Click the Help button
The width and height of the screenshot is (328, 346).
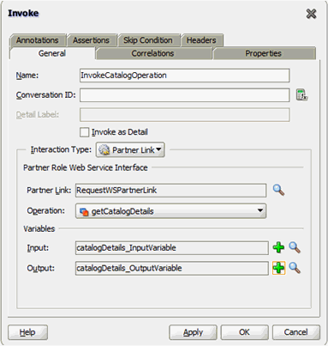(27, 332)
